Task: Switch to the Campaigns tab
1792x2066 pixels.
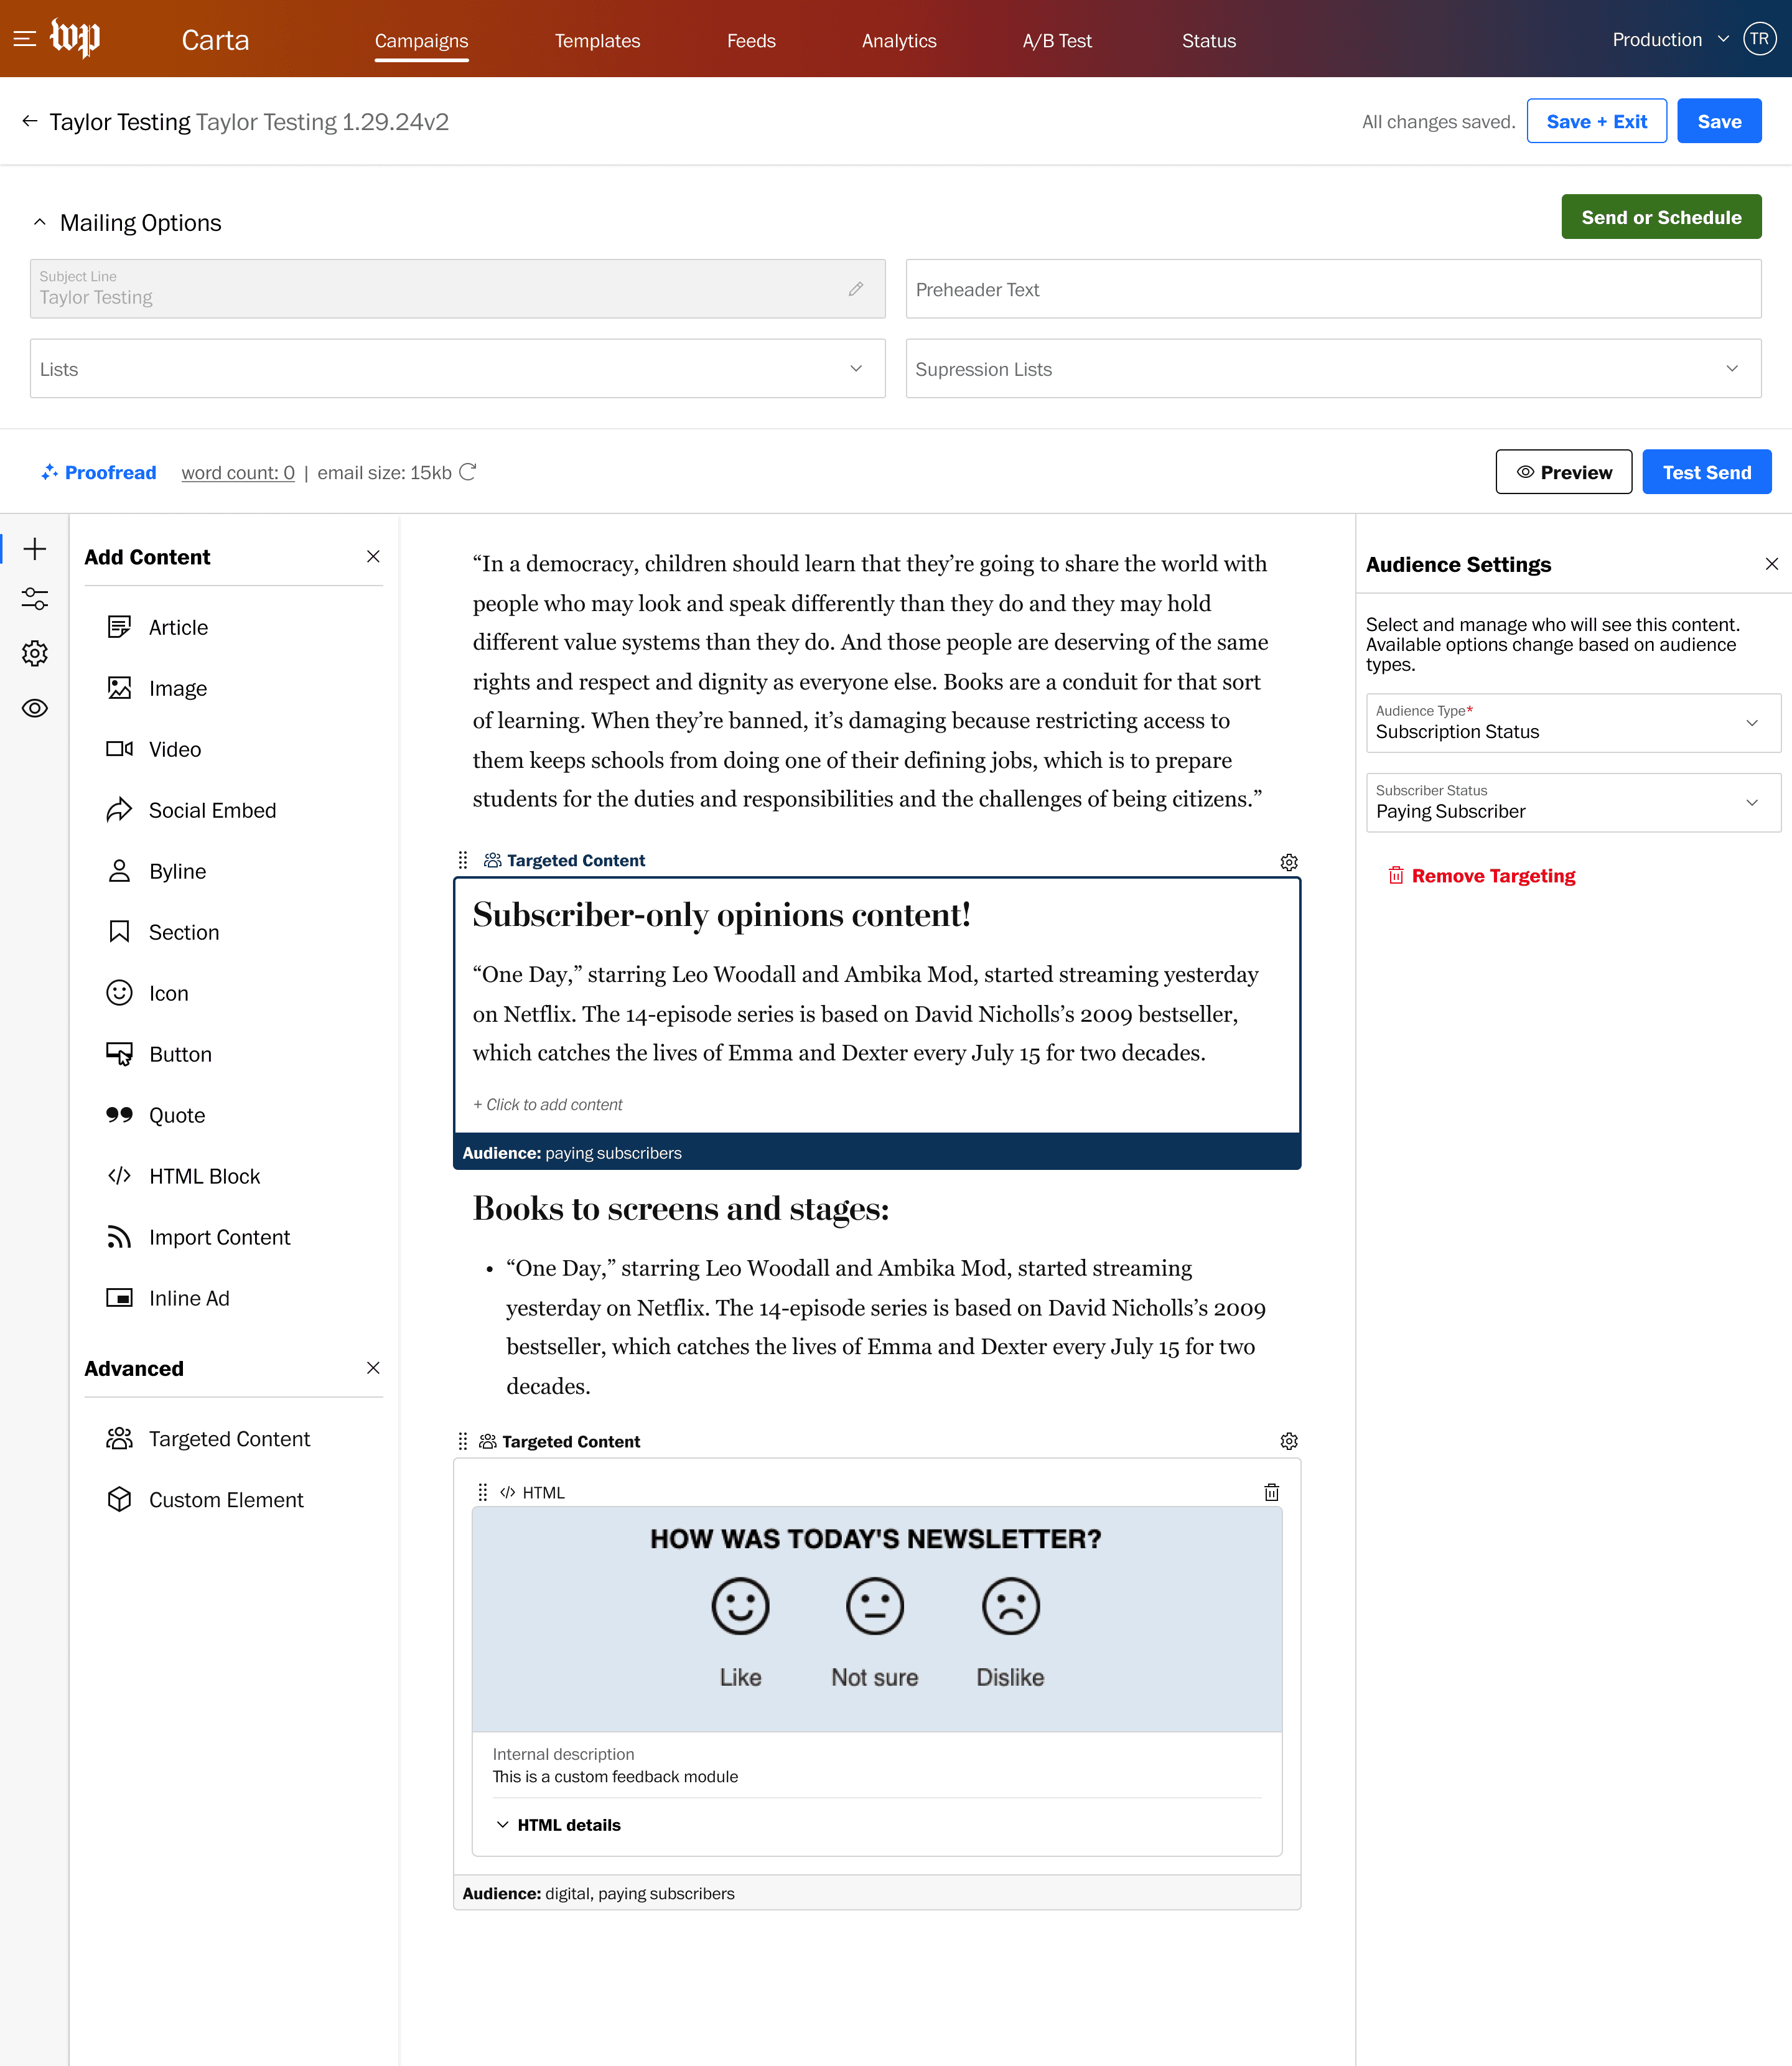Action: coord(421,41)
